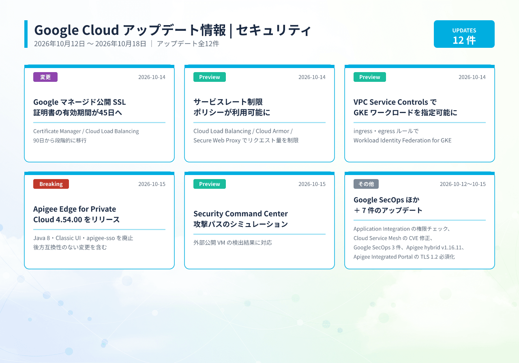Click the text ingress・egress ルールで

pos(386,131)
